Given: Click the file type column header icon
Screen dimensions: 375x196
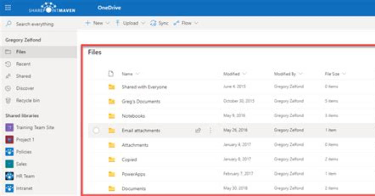Looking at the screenshot, I should 111,74.
